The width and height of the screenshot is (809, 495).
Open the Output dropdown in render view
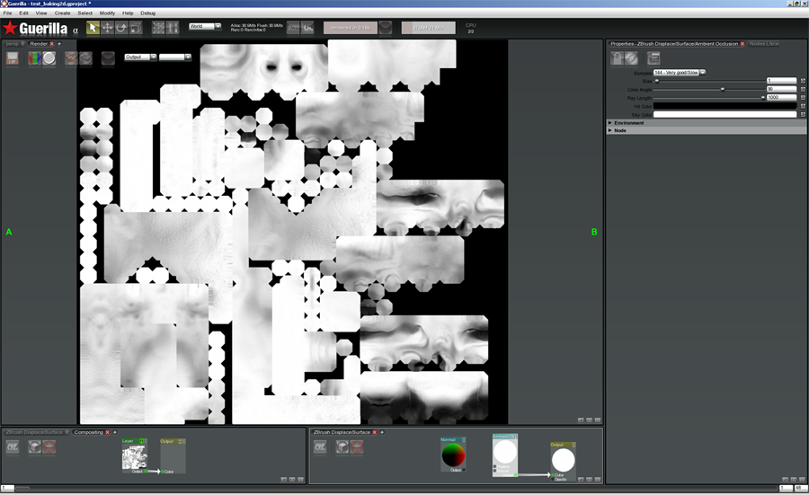click(x=140, y=57)
